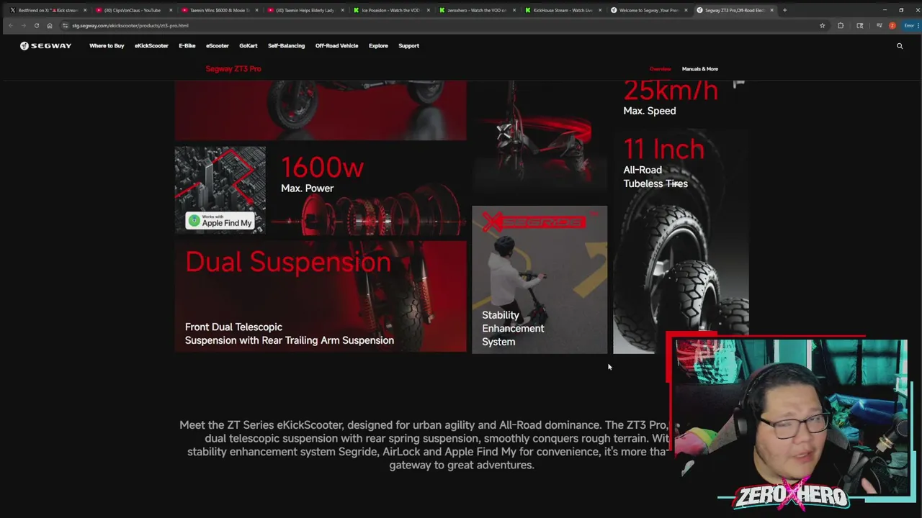The image size is (922, 518).
Task: Open the new tab plus button
Action: [784, 10]
